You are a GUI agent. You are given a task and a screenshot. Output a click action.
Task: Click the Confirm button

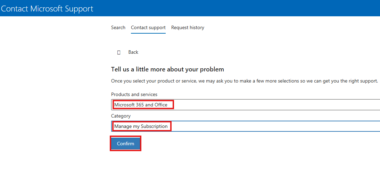pos(125,144)
